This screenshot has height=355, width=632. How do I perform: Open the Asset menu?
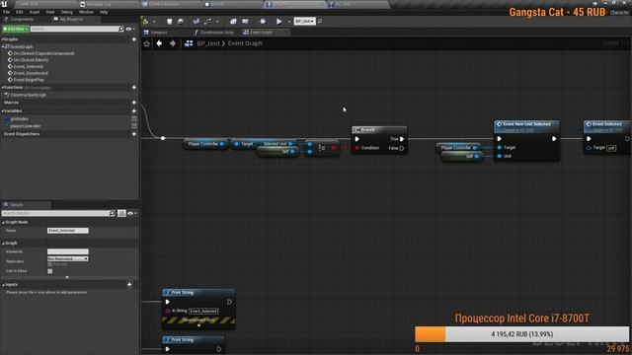(35, 12)
